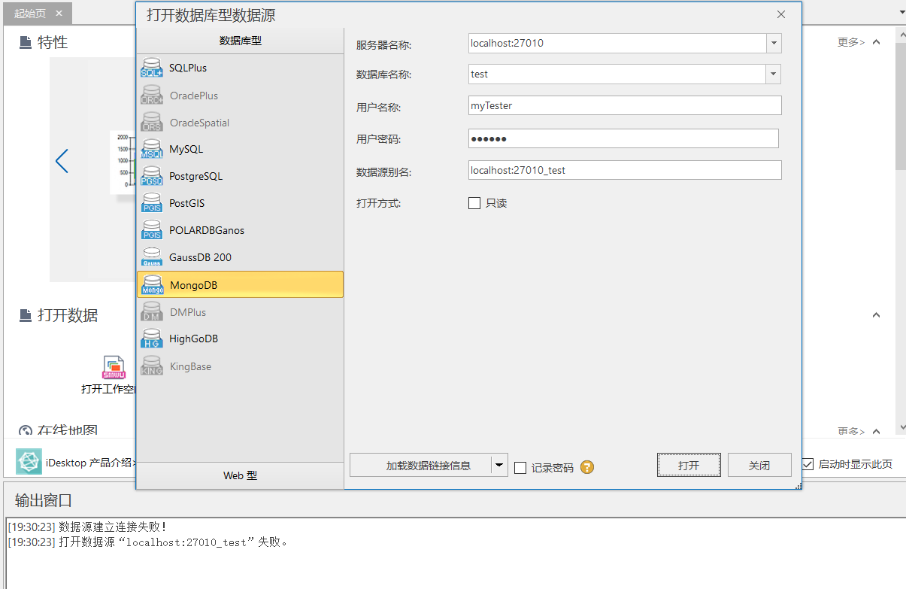Click the 关闭 button
This screenshot has height=589, width=906.
tap(759, 466)
